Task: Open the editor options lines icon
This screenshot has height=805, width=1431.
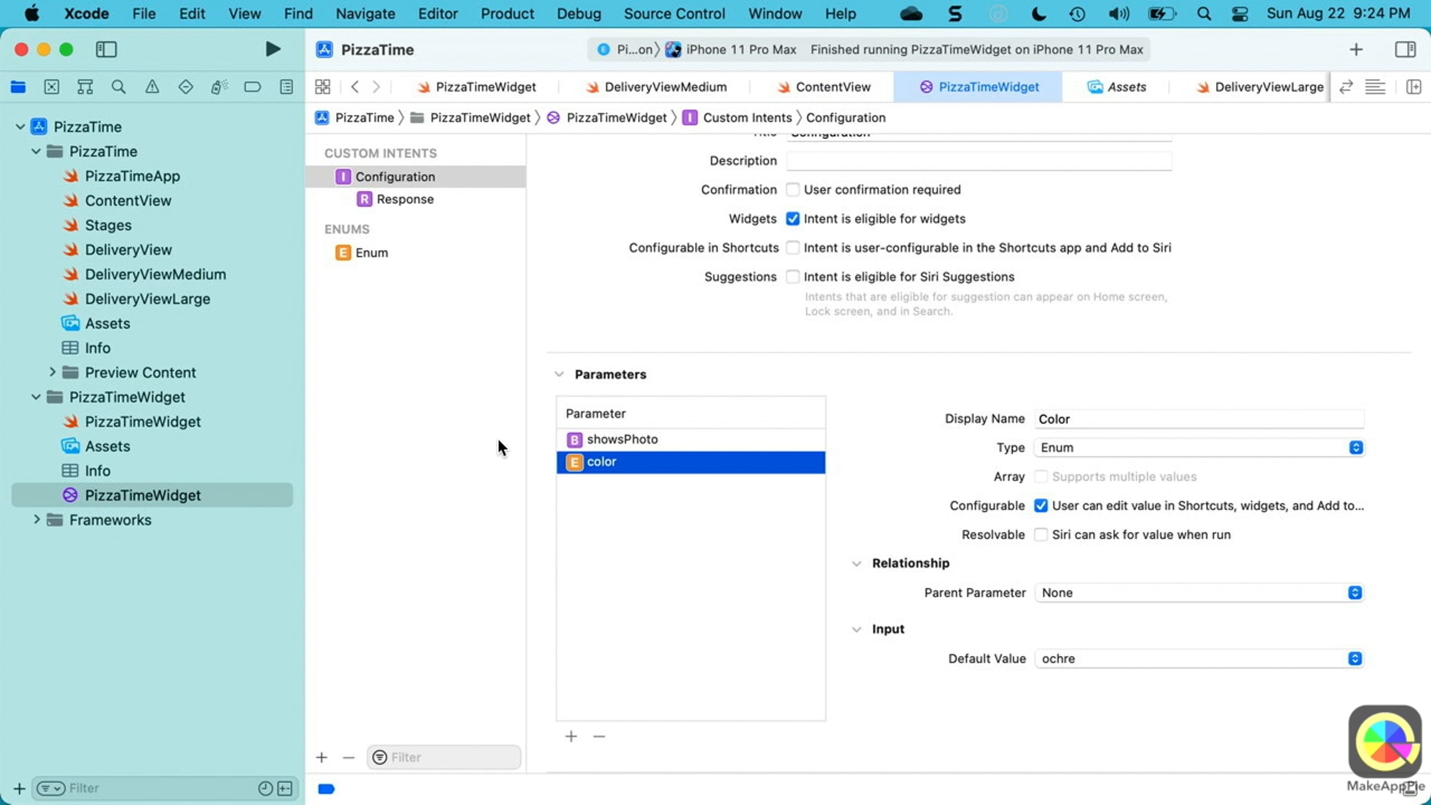Action: click(1375, 87)
